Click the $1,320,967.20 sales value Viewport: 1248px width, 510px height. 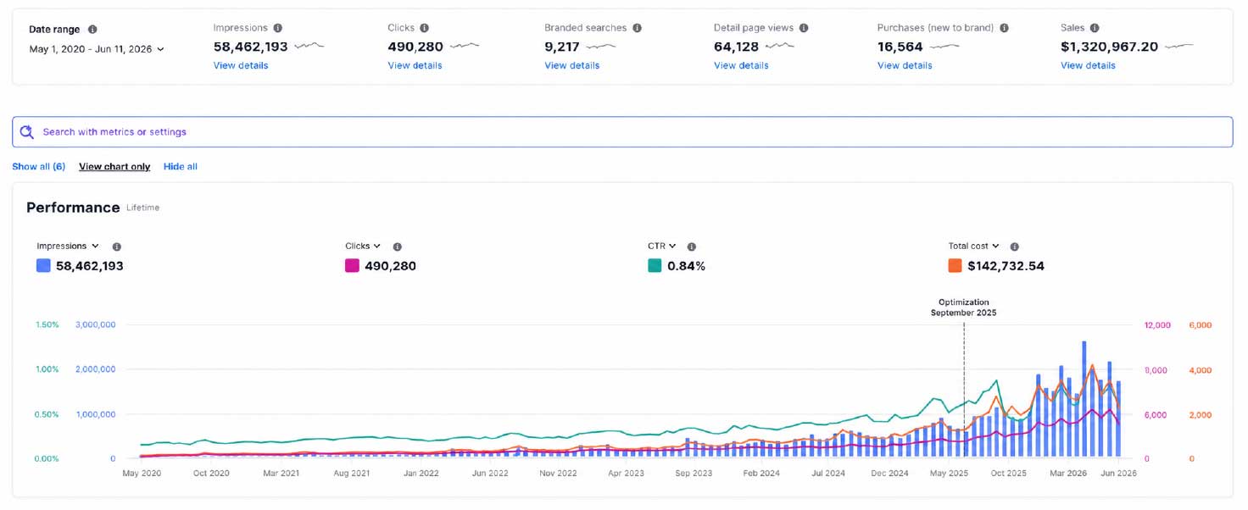coord(1109,47)
